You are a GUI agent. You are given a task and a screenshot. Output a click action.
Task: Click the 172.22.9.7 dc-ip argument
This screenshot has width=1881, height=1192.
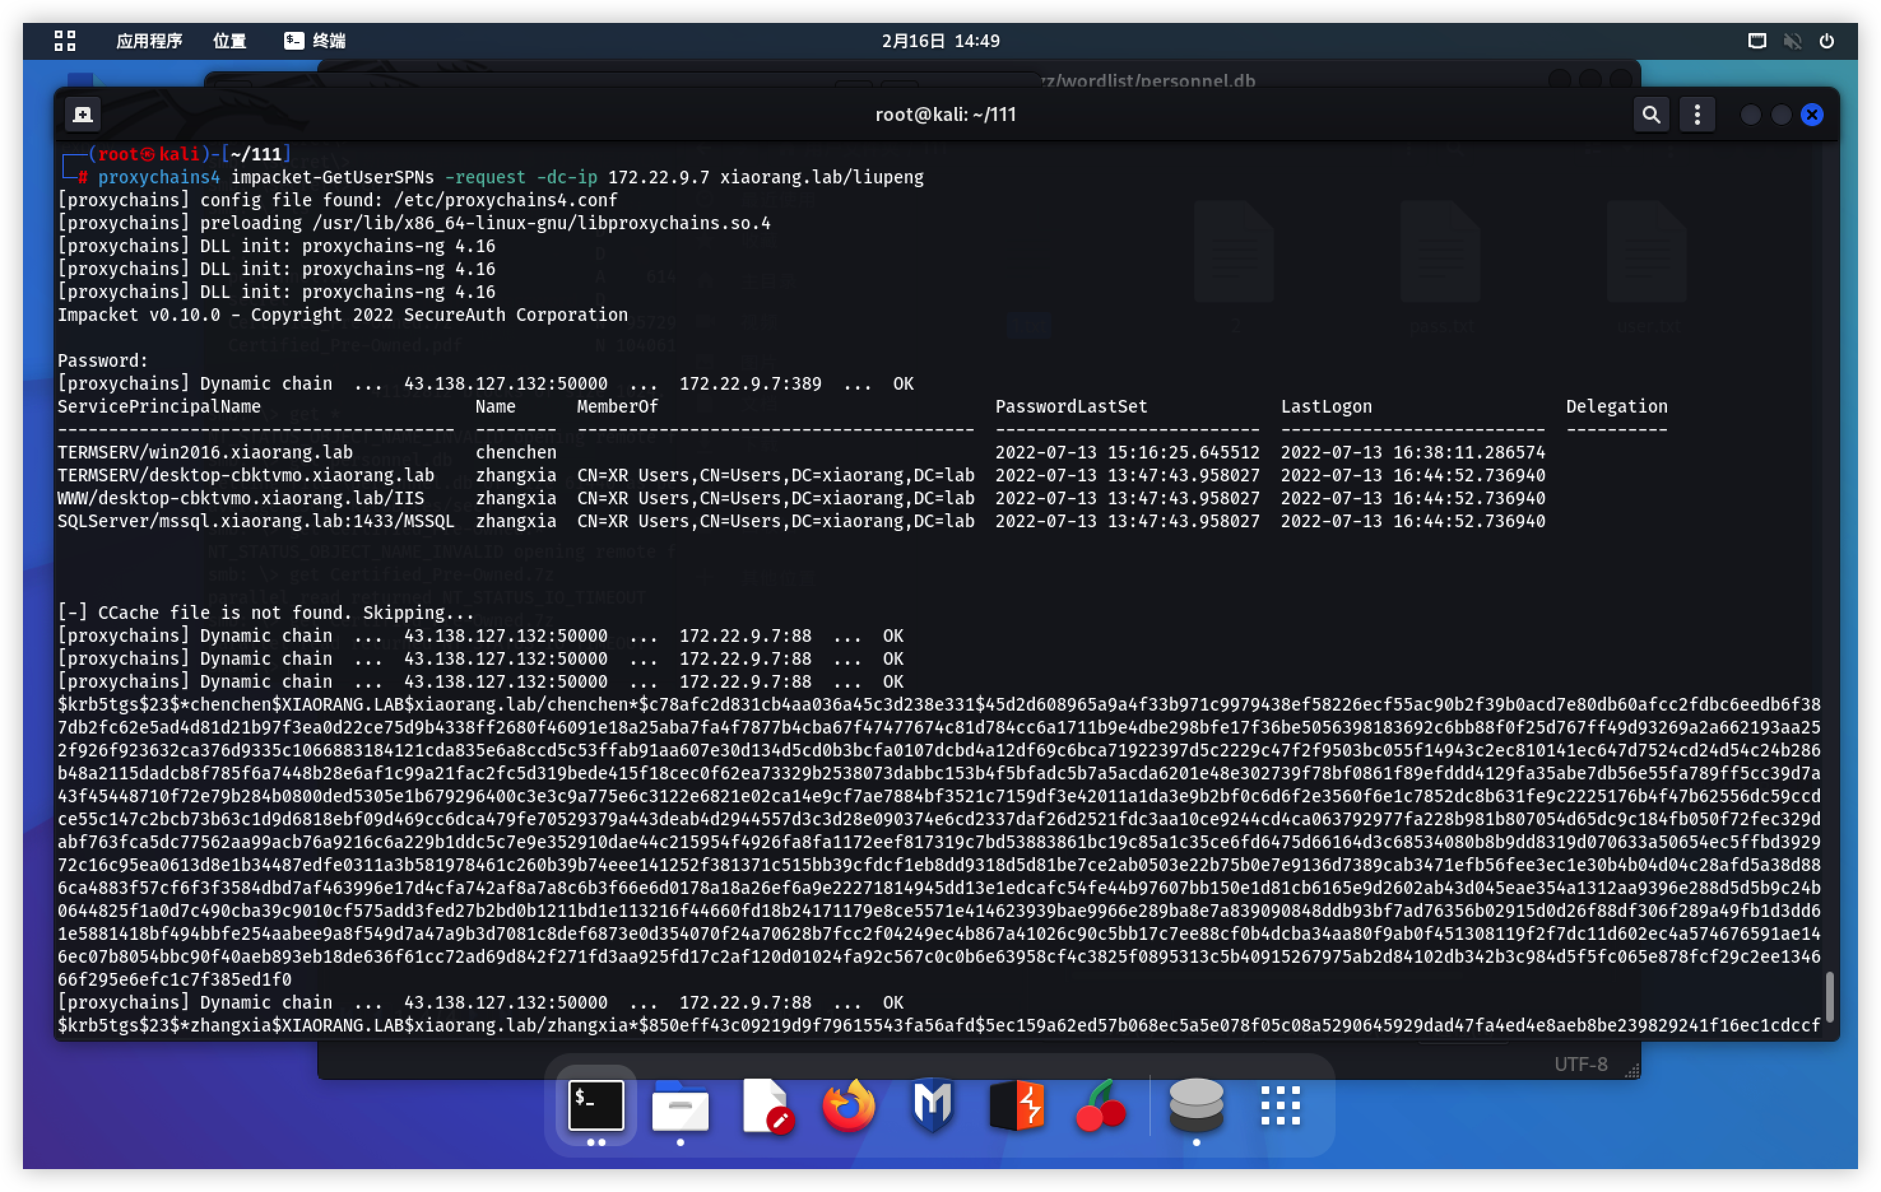pos(658,177)
